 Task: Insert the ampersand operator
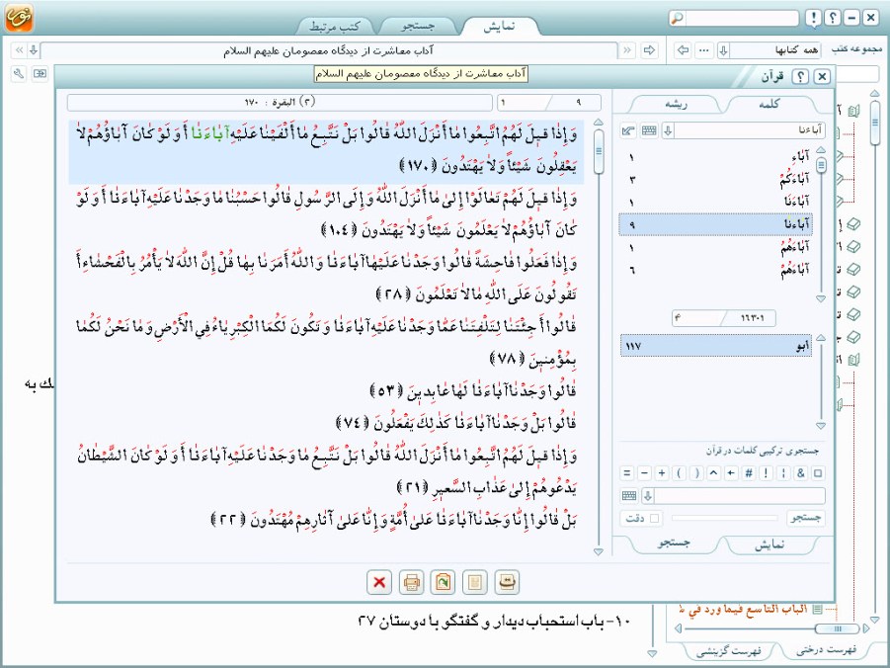(x=801, y=472)
